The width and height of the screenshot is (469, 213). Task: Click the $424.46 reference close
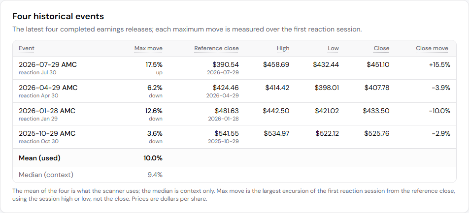pyautogui.click(x=226, y=88)
